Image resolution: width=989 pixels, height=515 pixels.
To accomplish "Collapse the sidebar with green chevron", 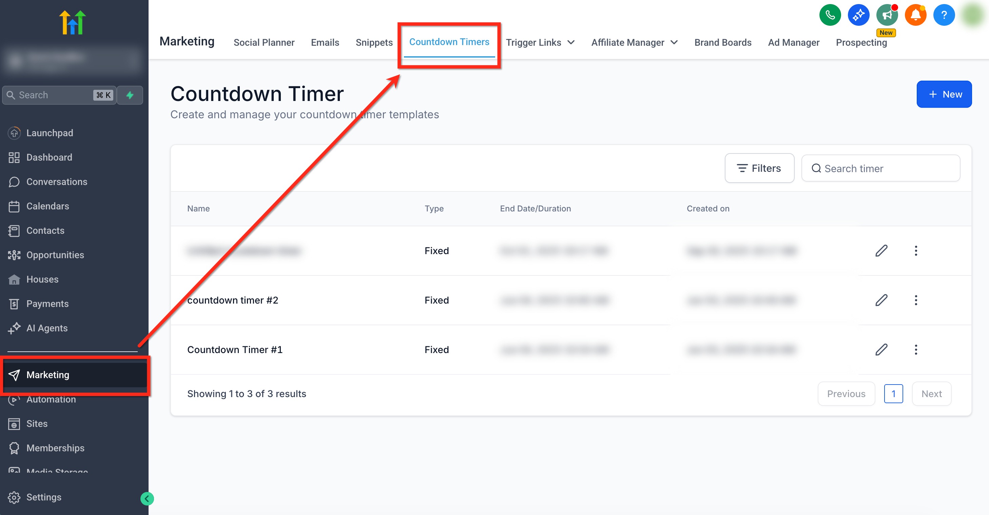I will (147, 498).
